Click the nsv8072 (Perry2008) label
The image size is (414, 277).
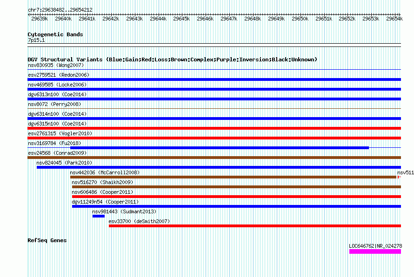point(54,104)
